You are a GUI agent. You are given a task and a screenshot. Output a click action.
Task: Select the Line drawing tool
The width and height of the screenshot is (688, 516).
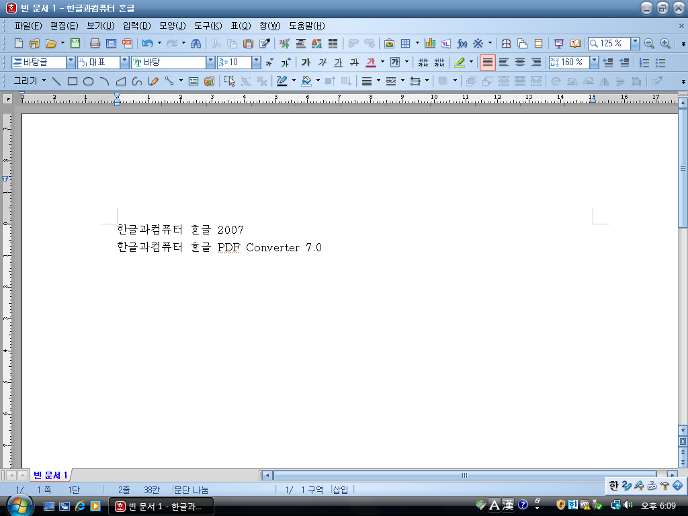(x=56, y=81)
